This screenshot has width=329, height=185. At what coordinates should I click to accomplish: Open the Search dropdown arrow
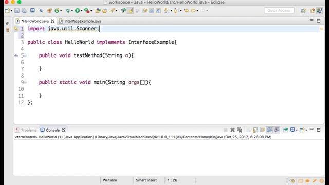click(117, 11)
